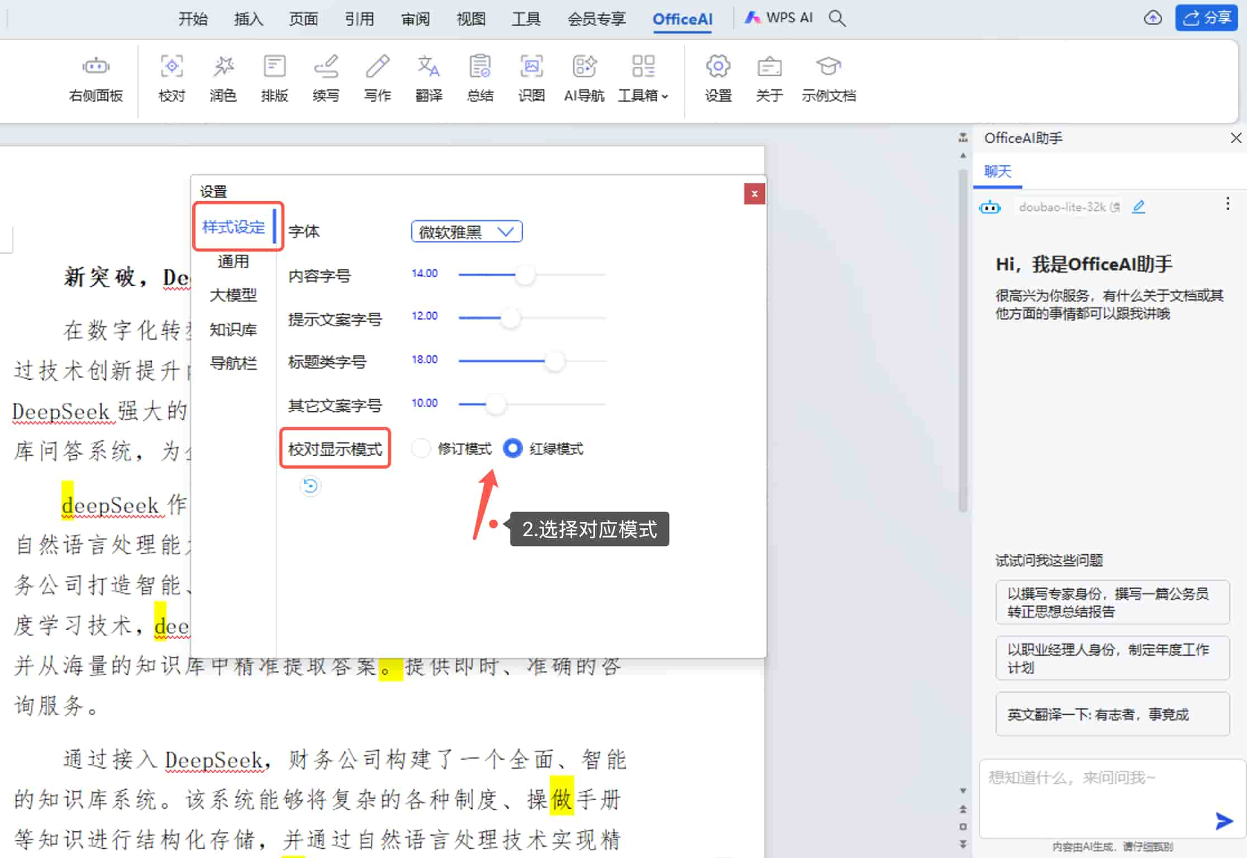1247x858 pixels.
Task: Launch the 总结 summarize feature
Action: tap(480, 78)
